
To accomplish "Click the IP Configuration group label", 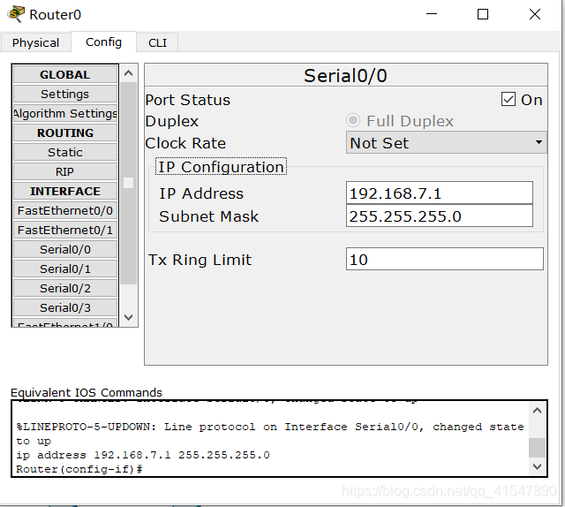I will tap(221, 167).
